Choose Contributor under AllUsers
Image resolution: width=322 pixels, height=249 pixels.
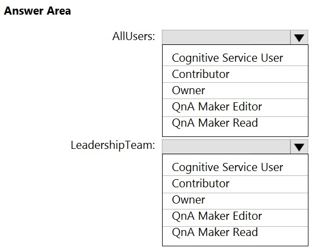(x=235, y=74)
